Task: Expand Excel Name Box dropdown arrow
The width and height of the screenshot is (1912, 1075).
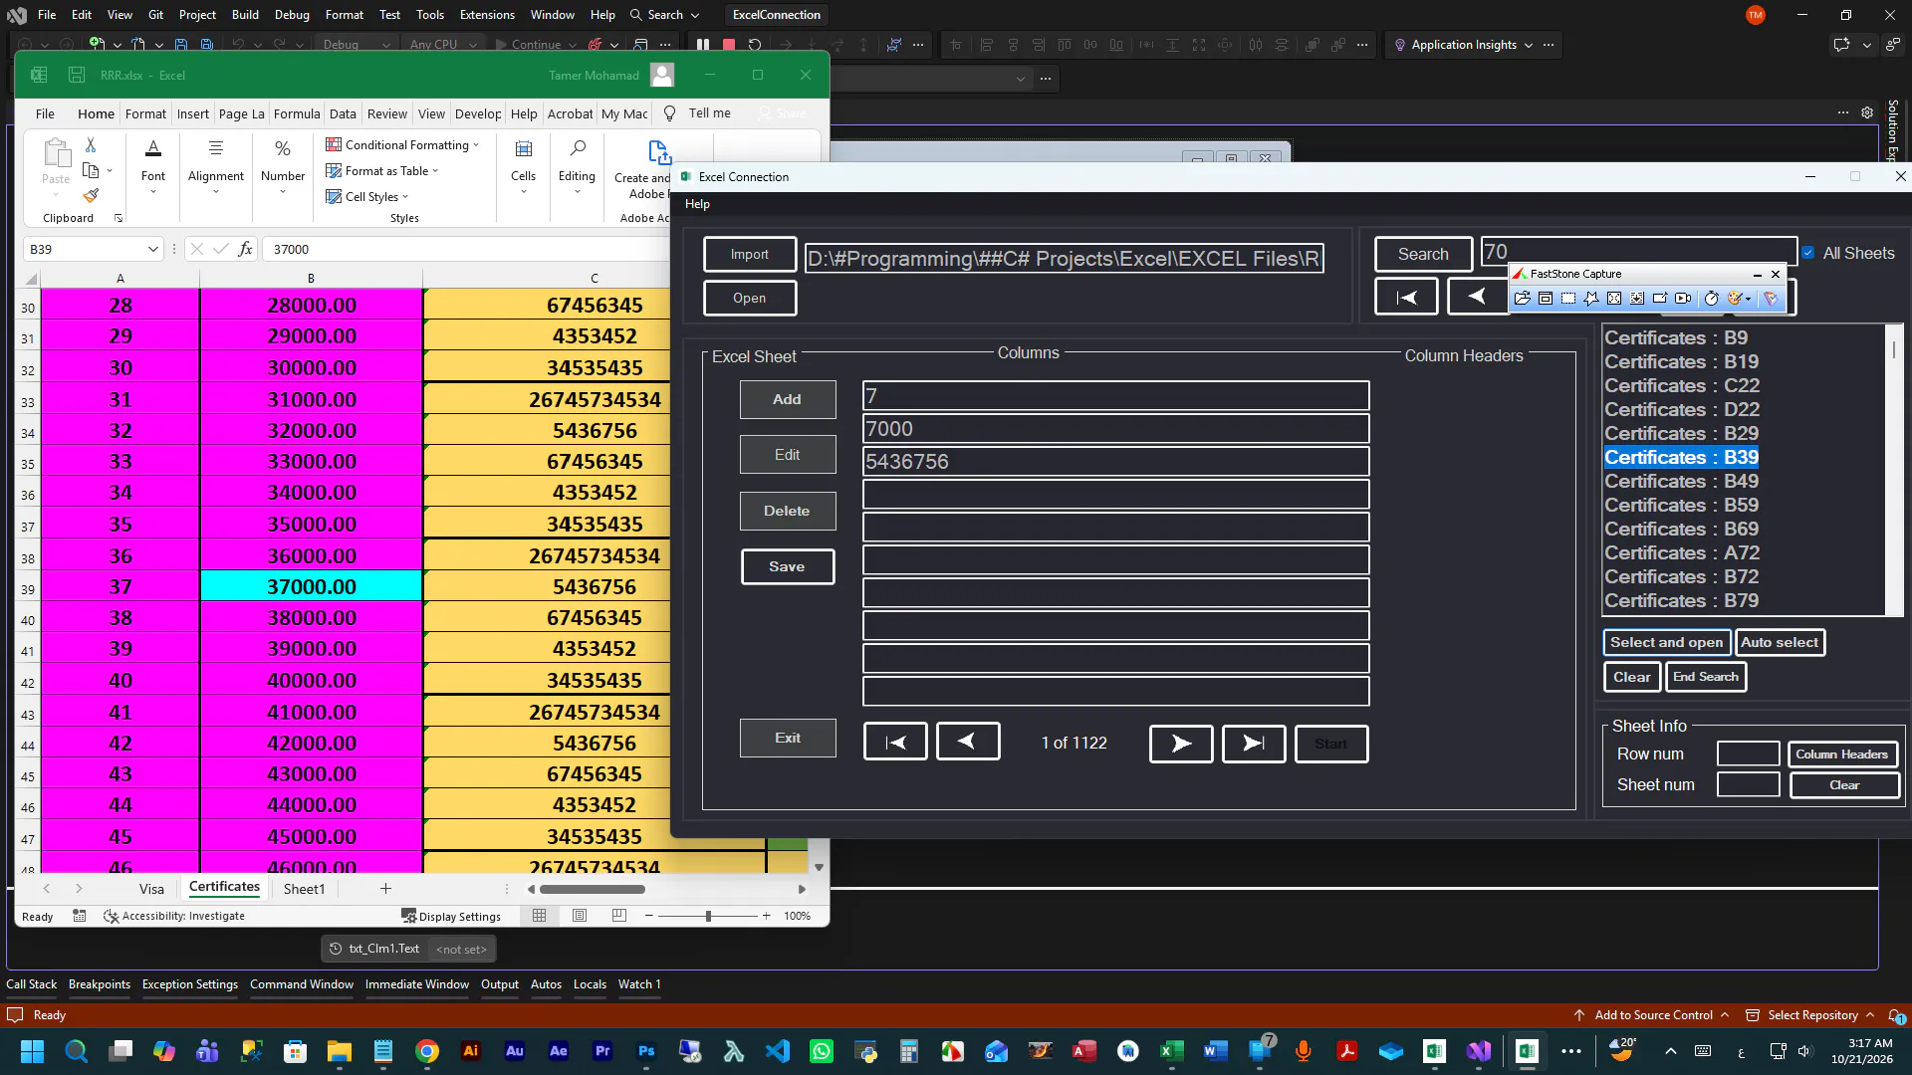Action: [152, 249]
